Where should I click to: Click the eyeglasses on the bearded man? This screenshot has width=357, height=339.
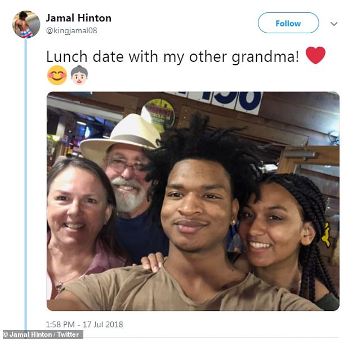(126, 166)
